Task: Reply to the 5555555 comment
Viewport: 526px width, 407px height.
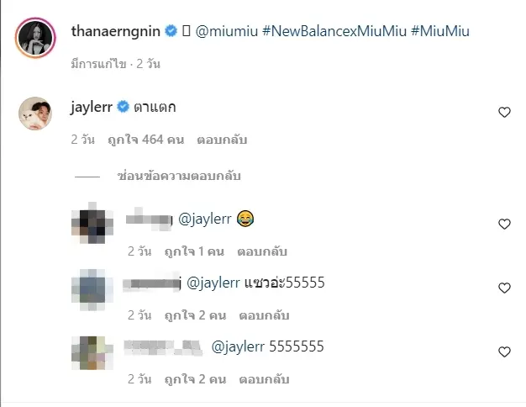Action: (264, 379)
